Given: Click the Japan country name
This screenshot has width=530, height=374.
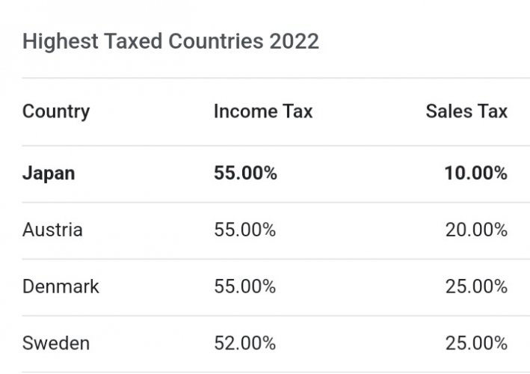Looking at the screenshot, I should [x=49, y=174].
